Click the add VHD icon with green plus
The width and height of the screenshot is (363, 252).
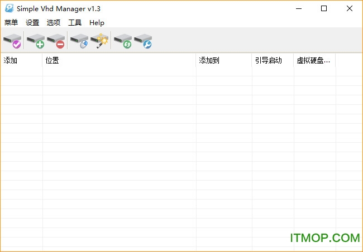[x=36, y=41]
